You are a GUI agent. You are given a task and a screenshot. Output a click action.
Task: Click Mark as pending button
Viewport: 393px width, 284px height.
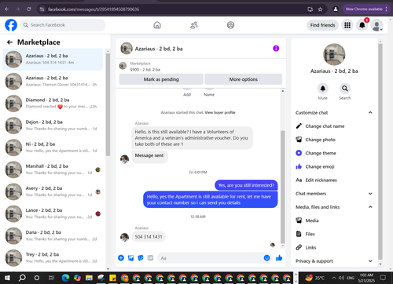click(161, 79)
